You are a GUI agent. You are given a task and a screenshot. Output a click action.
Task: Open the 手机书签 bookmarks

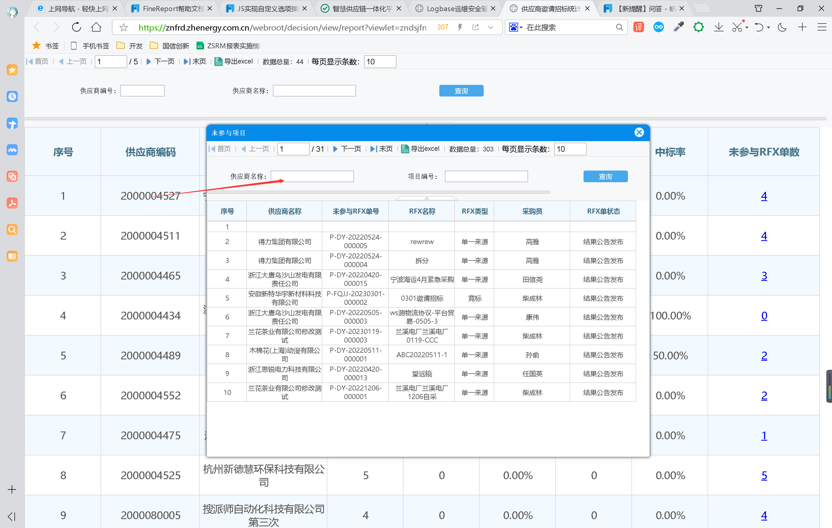pyautogui.click(x=90, y=45)
